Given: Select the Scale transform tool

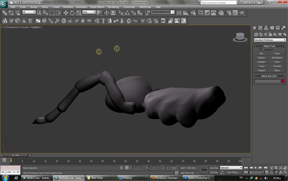Looking at the screenshot, I should (79, 13).
